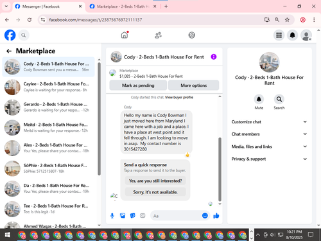
Task: Expand Media, files and links section
Action: pos(269,147)
